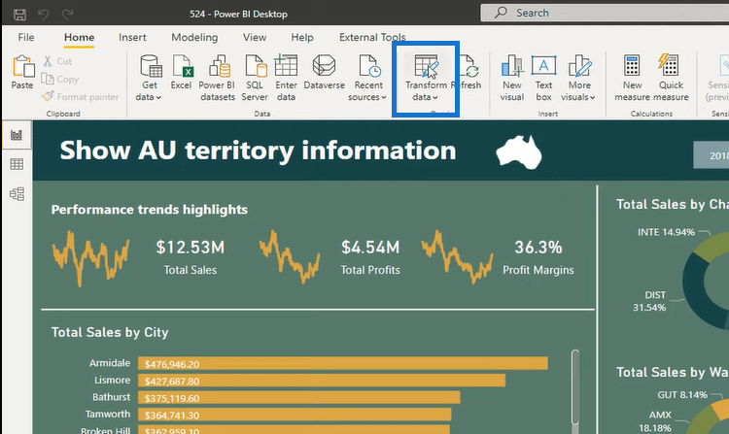The image size is (729, 434).
Task: Click the Copy button
Action: click(60, 80)
